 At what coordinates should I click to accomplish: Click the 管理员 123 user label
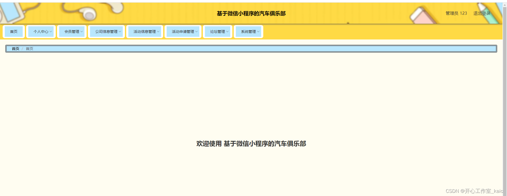tap(456, 13)
